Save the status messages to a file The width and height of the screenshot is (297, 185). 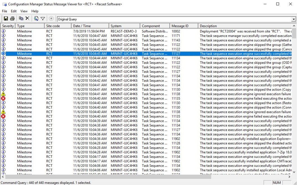[x=6, y=18]
